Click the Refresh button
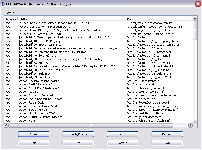Viewport: 202px width, 150px height. (x=167, y=134)
